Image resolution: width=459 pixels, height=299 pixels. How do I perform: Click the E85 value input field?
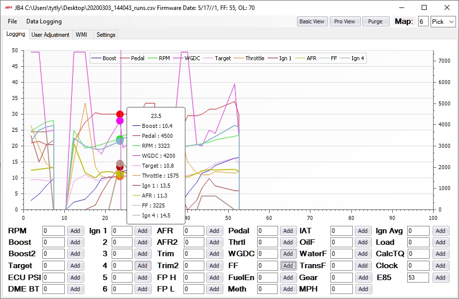tap(418, 278)
